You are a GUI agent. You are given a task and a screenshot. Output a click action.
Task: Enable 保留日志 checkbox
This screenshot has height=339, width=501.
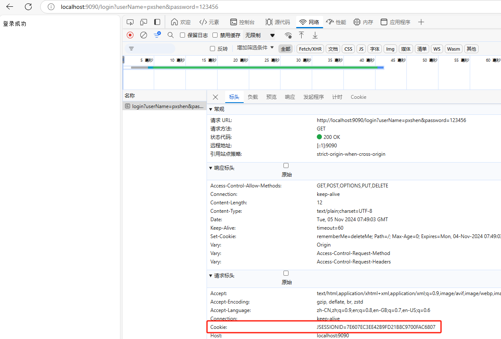coord(182,35)
